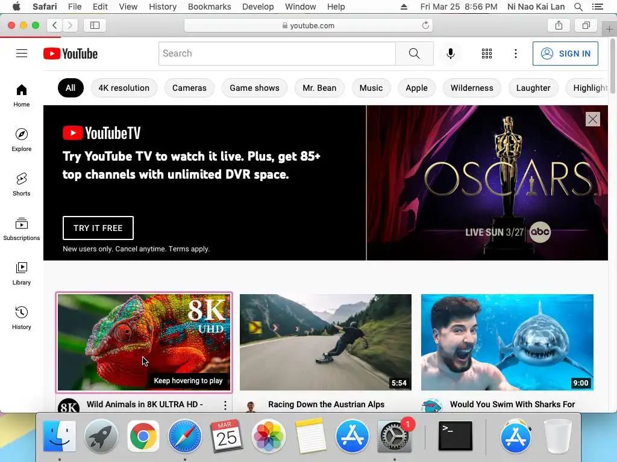The image size is (617, 462).
Task: Click Safari back button
Action: coord(55,25)
